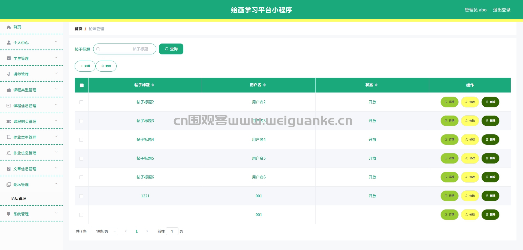Viewport: 523px width, 250px height.
Task: Sort the 状态 column
Action: click(x=376, y=85)
